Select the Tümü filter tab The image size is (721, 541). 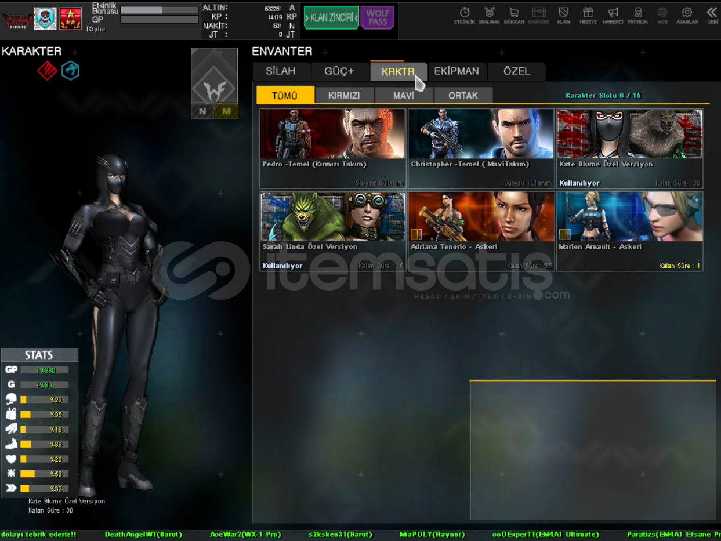tap(285, 95)
